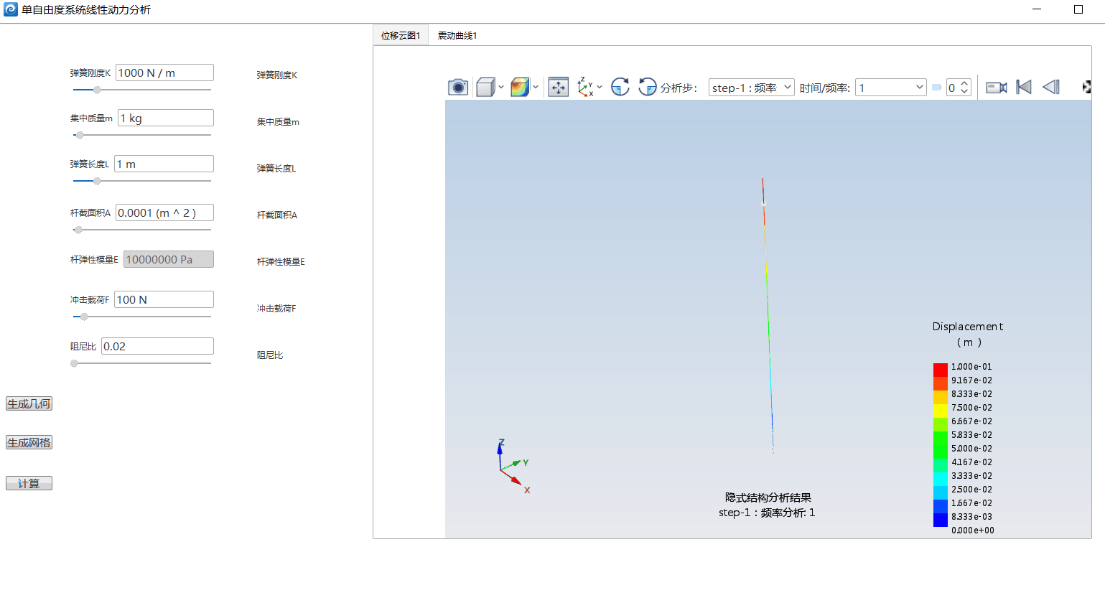Click the spring length L slider handle
The height and width of the screenshot is (603, 1105).
pyautogui.click(x=97, y=181)
